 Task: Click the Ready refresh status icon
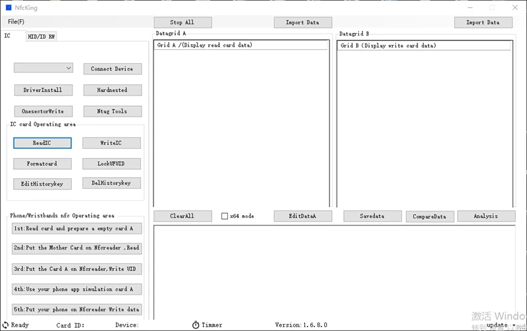tap(5, 325)
